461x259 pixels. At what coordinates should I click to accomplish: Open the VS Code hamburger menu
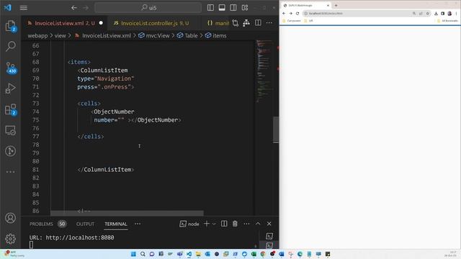coord(24,8)
